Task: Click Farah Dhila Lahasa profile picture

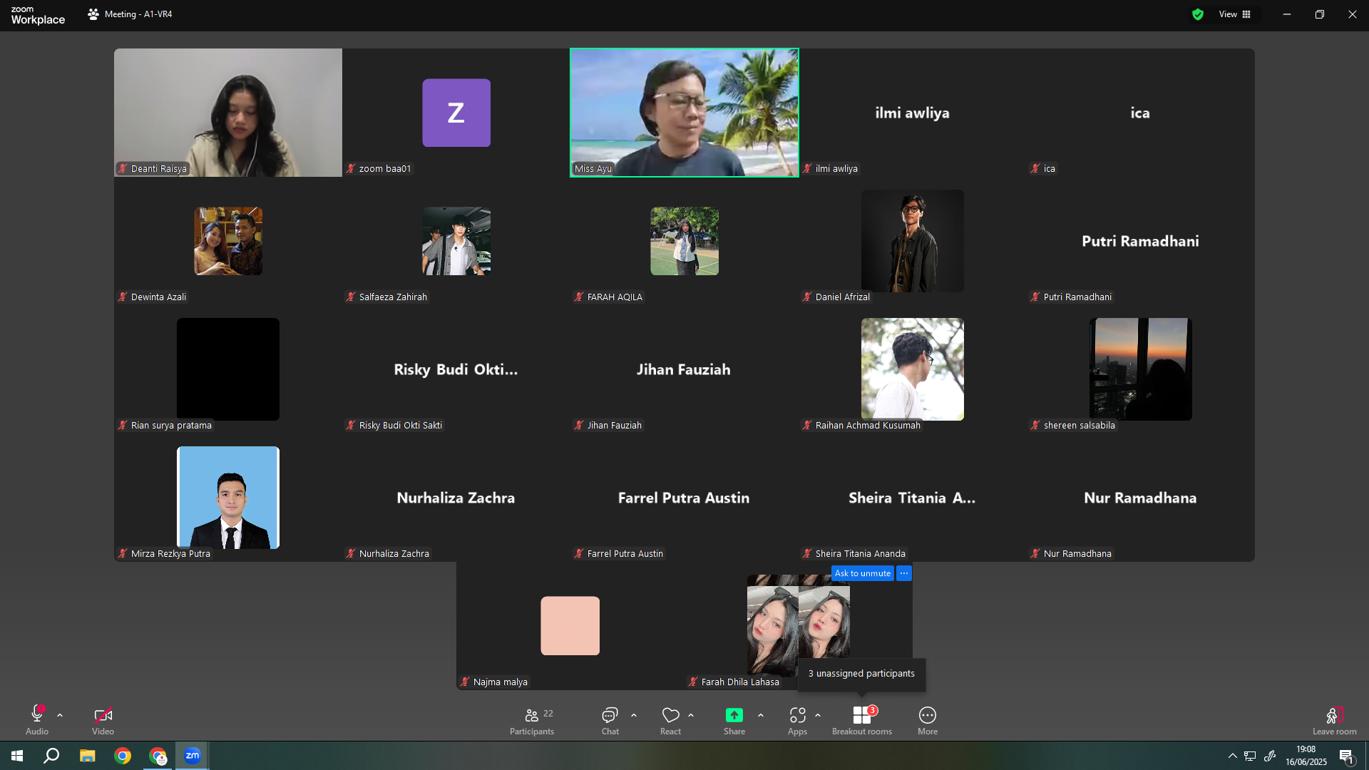Action: (799, 626)
